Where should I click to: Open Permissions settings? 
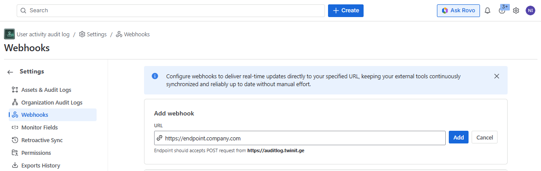(36, 153)
